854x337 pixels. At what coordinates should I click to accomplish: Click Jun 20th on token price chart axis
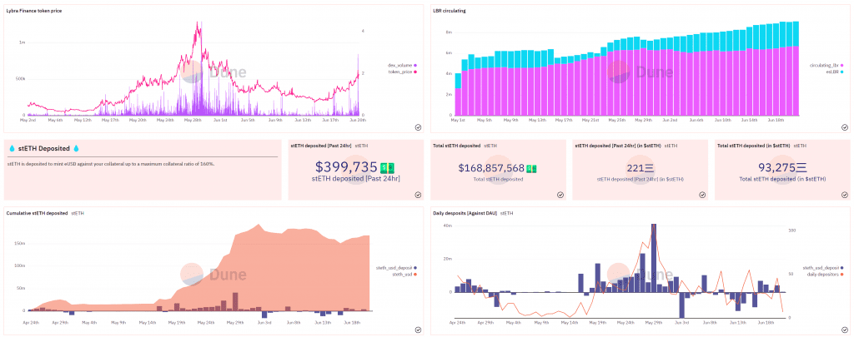[x=357, y=120]
